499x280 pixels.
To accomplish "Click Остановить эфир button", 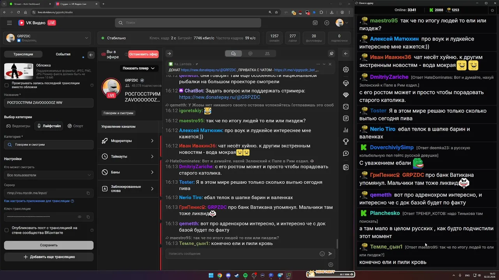I will (143, 54).
